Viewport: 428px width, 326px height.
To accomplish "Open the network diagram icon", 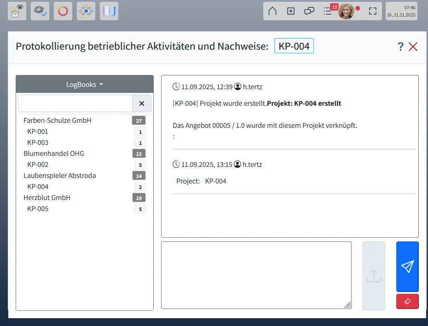I will coord(86,11).
